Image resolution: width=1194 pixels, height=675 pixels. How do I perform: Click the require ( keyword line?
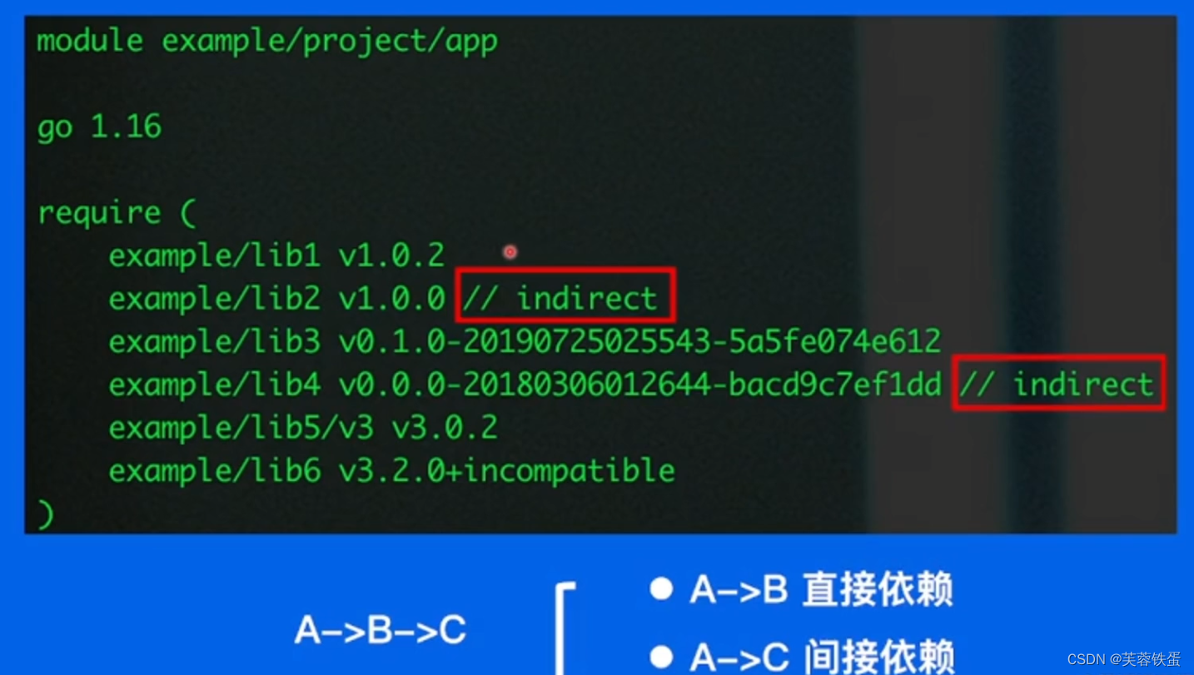[117, 213]
